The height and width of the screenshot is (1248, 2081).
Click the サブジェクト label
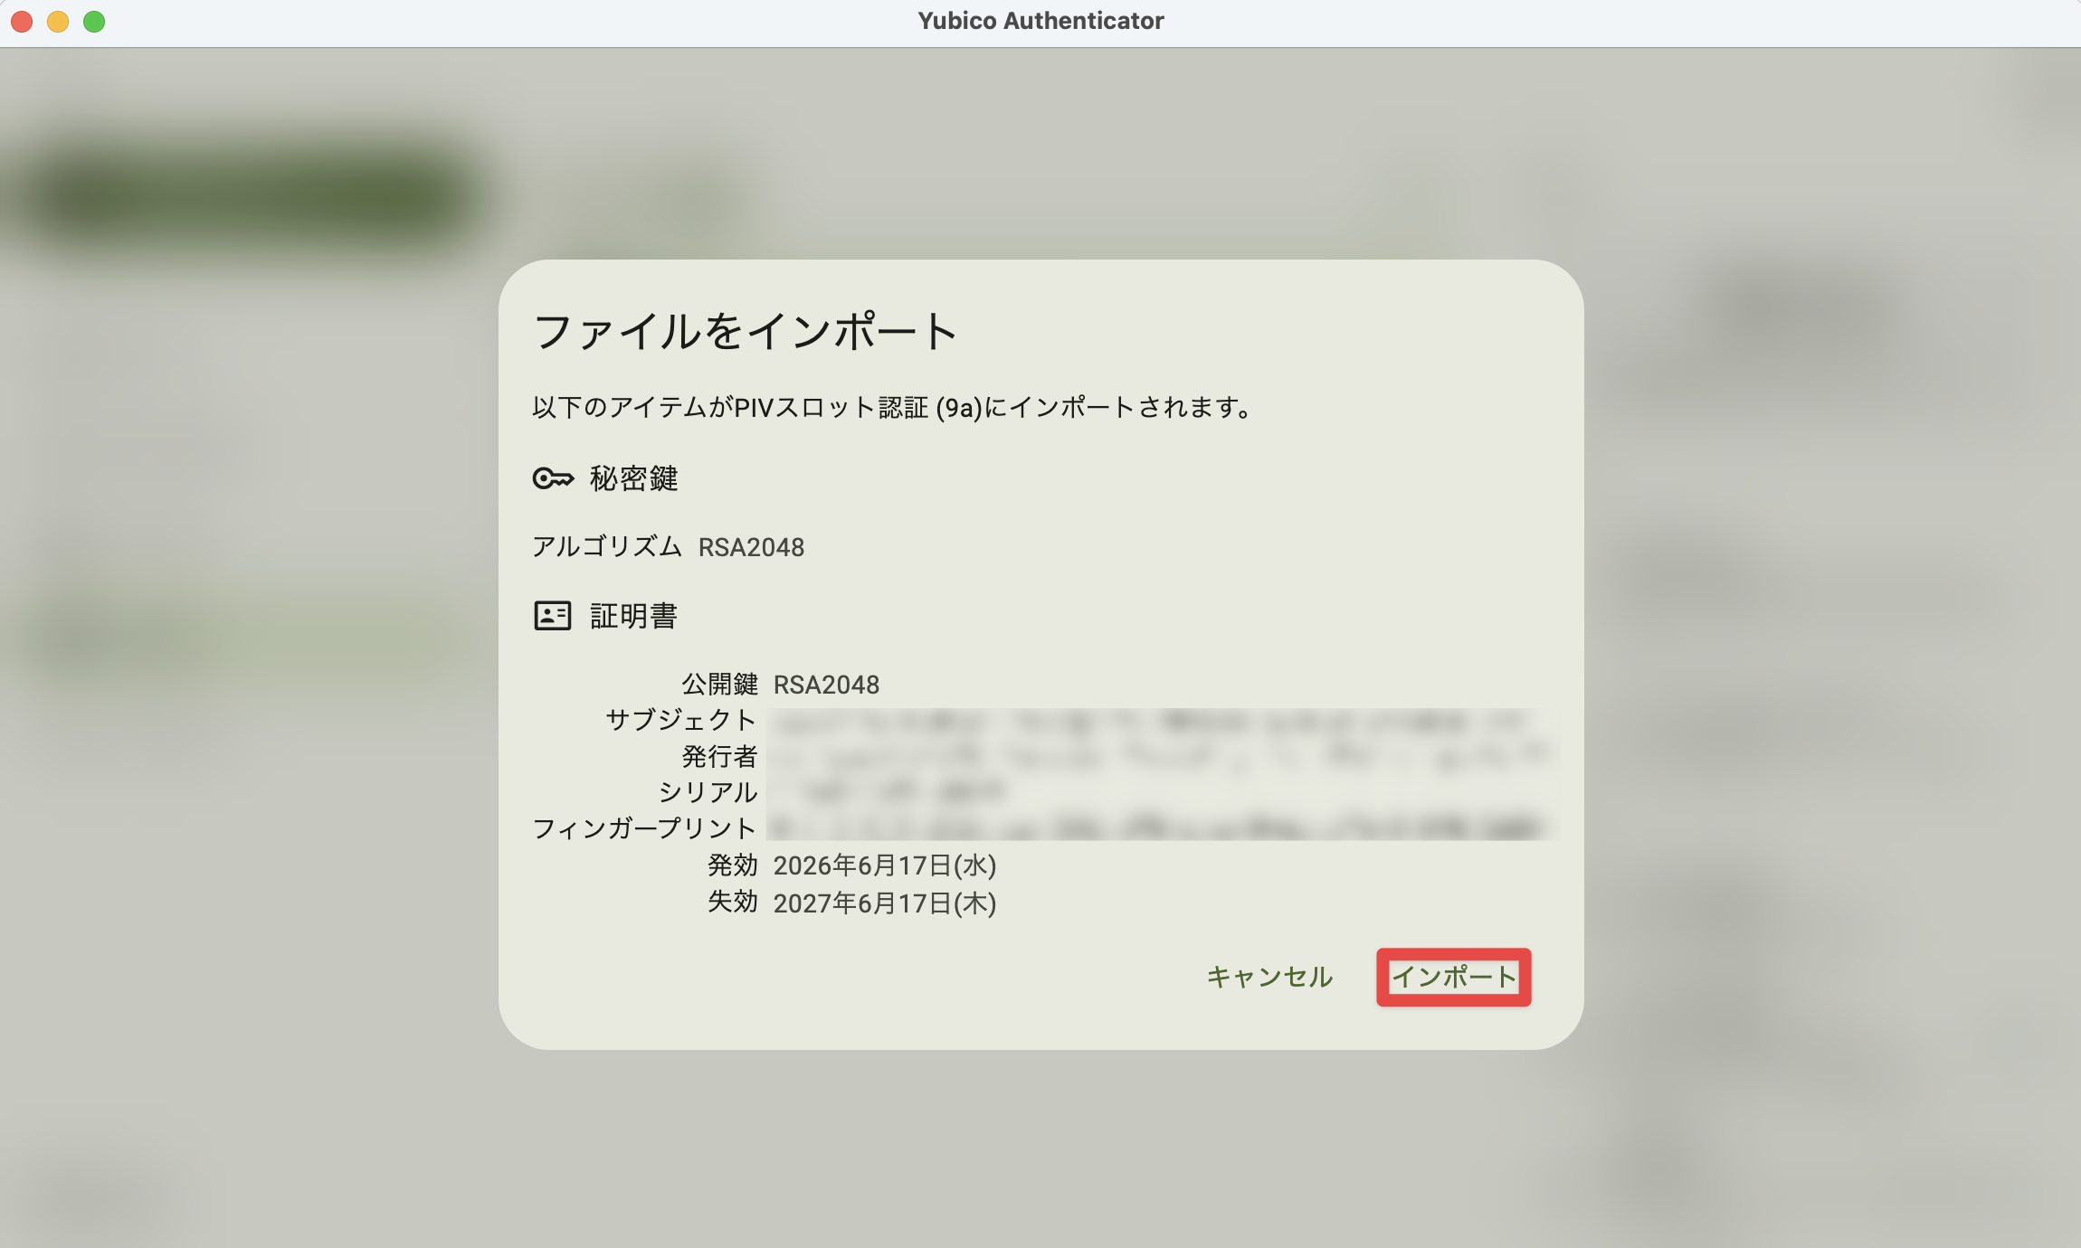pos(680,720)
